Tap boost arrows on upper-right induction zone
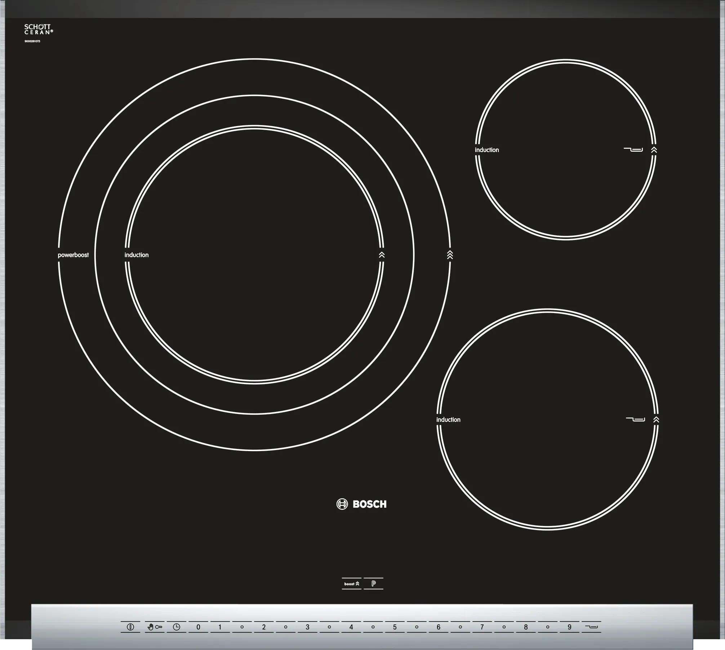This screenshot has height=650, width=725. (x=654, y=150)
